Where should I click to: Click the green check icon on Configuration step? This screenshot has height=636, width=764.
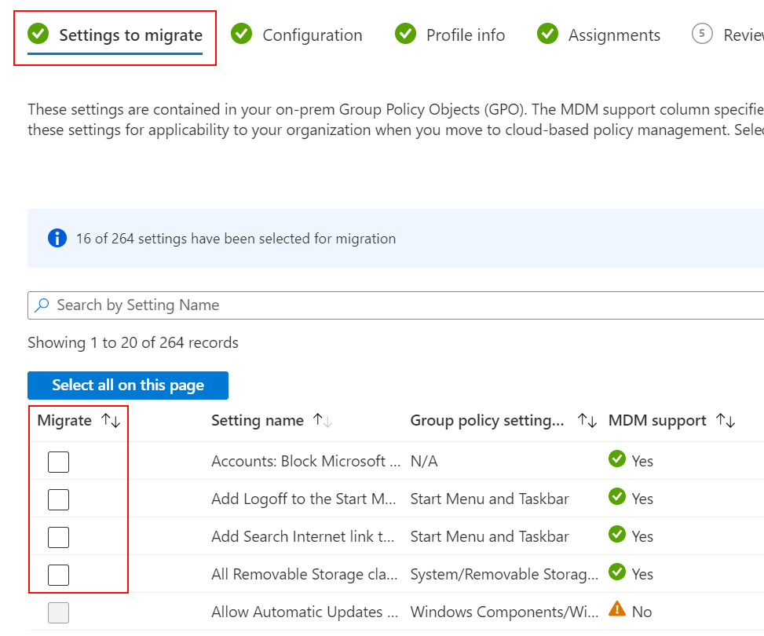pos(241,35)
